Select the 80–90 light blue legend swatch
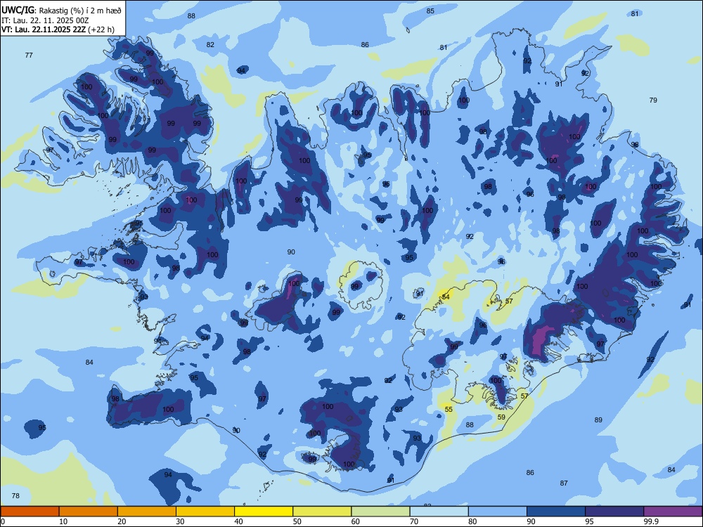 tap(498, 512)
